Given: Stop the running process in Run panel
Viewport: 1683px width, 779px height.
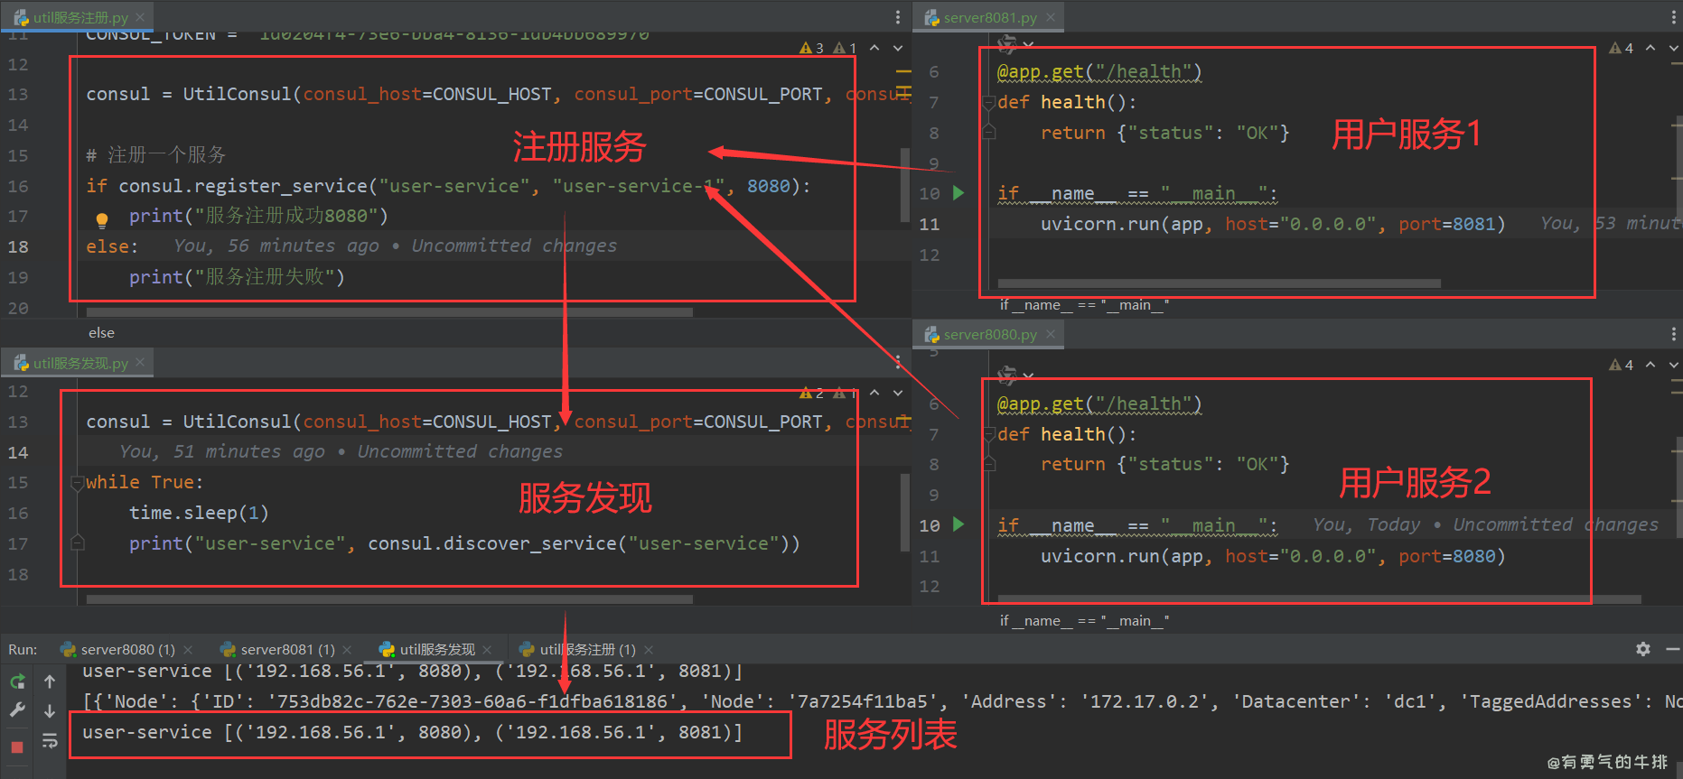Looking at the screenshot, I should tap(17, 747).
